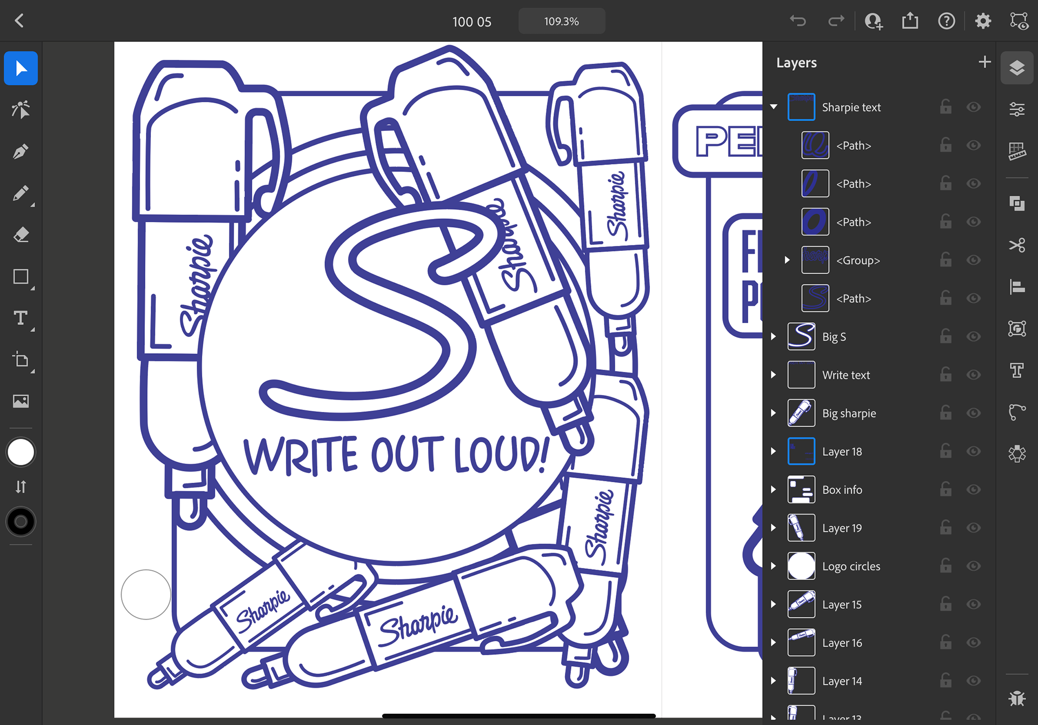Tap the touch shortcut circle
Image resolution: width=1038 pixels, height=725 pixels.
coord(146,594)
